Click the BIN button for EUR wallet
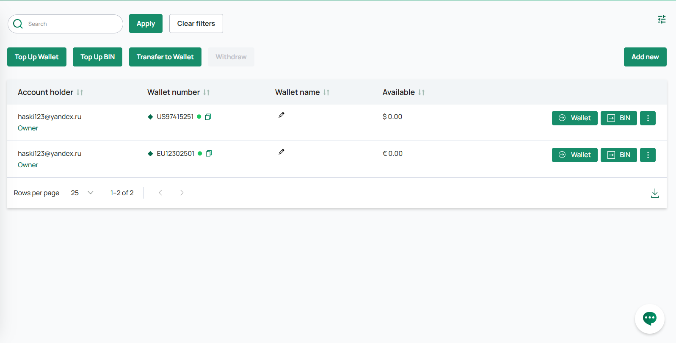Viewport: 676px width, 343px height. 618,155
